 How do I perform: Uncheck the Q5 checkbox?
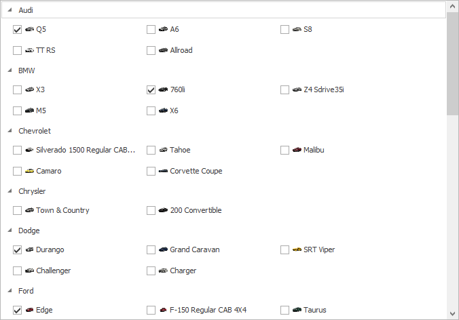point(17,29)
